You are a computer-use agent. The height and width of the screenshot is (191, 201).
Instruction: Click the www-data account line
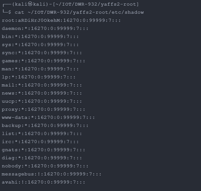[x=48, y=118]
